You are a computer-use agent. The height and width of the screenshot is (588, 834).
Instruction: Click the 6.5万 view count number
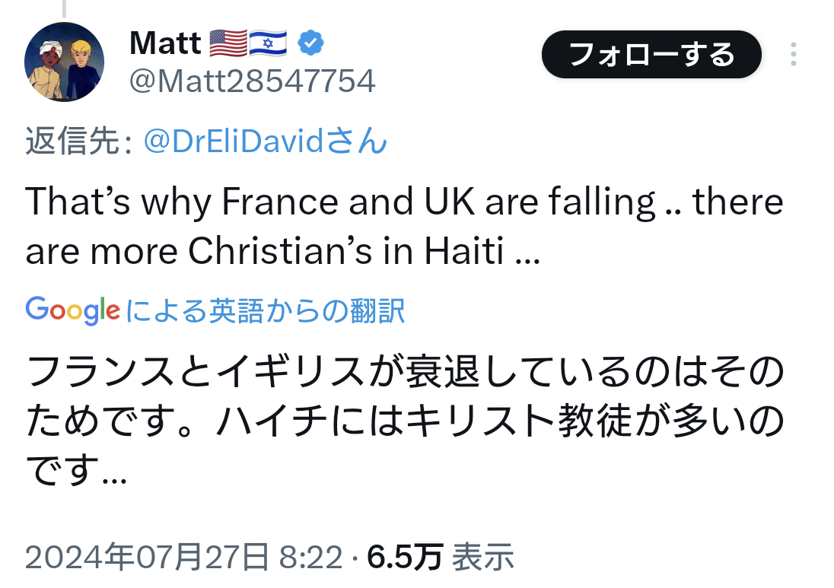[404, 558]
